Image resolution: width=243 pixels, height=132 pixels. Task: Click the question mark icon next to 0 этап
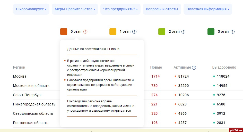85,32
